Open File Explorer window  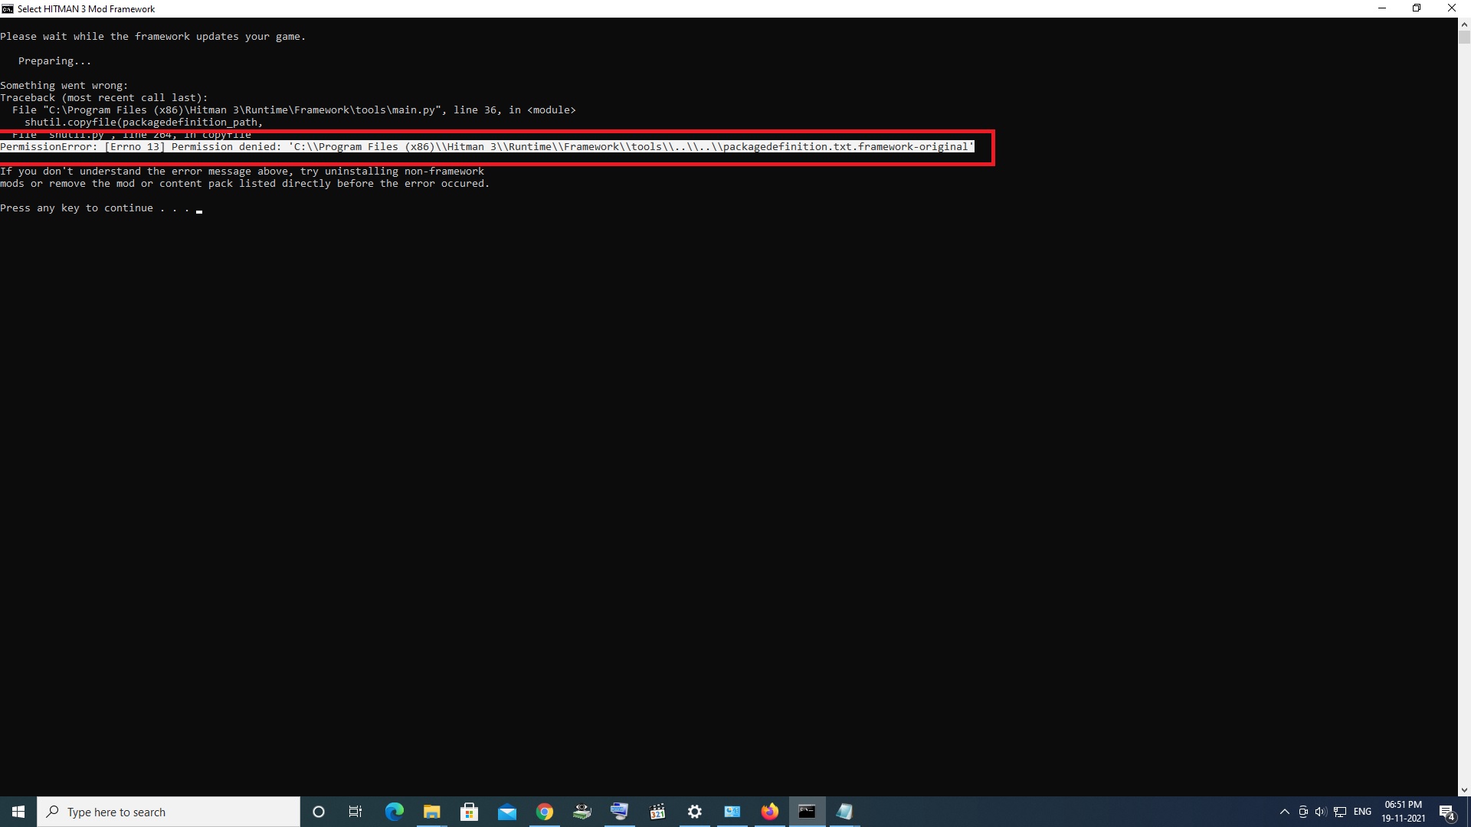point(432,812)
